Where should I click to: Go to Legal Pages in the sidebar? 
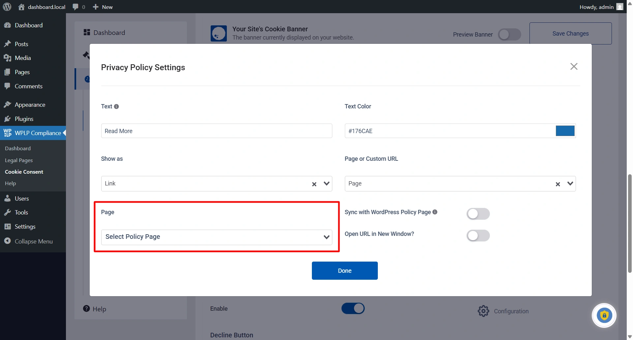(19, 160)
